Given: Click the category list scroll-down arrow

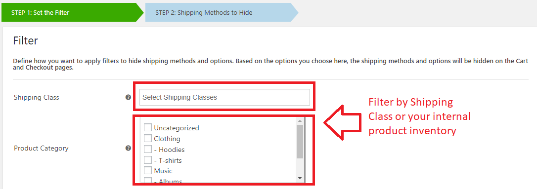Looking at the screenshot, I should 300,178.
